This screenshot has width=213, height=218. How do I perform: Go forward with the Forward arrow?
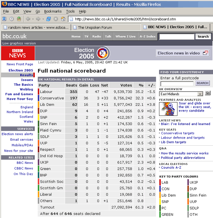[38, 19]
